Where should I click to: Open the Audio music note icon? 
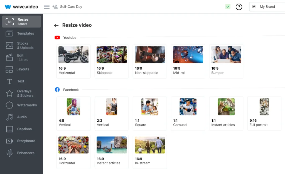tap(9, 117)
